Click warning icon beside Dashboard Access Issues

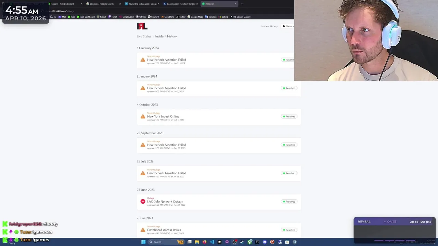point(143,230)
